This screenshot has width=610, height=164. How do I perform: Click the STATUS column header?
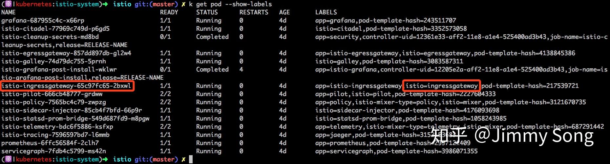(207, 12)
